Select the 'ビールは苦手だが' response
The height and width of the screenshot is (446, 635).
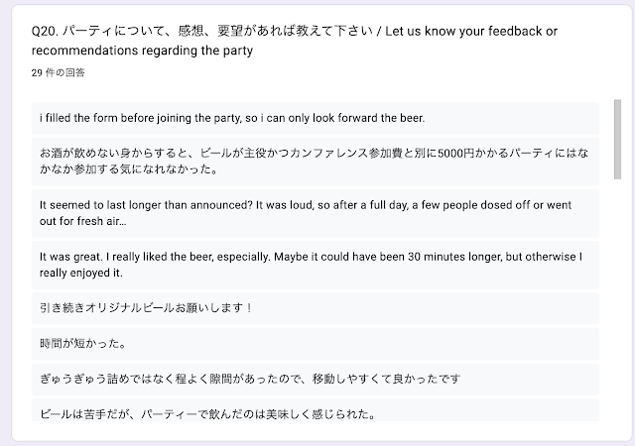click(209, 413)
